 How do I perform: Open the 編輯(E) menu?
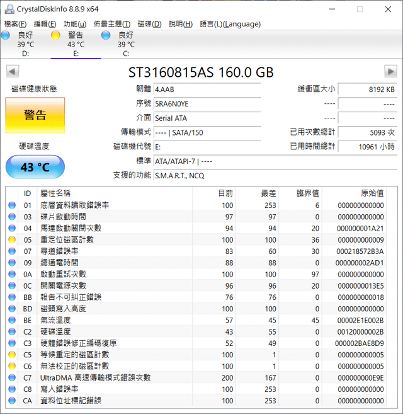click(x=45, y=24)
